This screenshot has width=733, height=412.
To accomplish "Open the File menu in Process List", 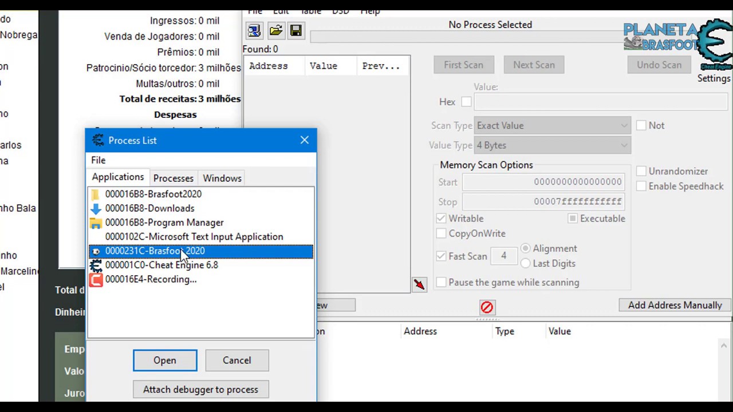I will pos(98,160).
